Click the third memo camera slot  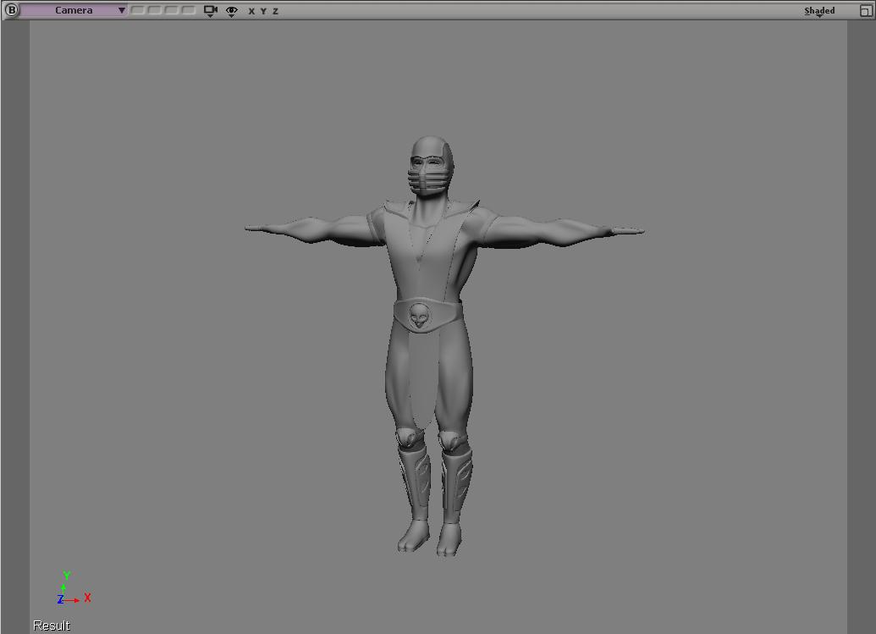tap(172, 10)
